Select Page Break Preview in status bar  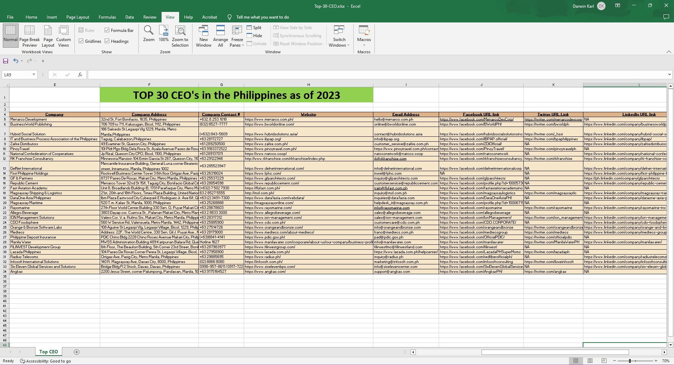[604, 361]
